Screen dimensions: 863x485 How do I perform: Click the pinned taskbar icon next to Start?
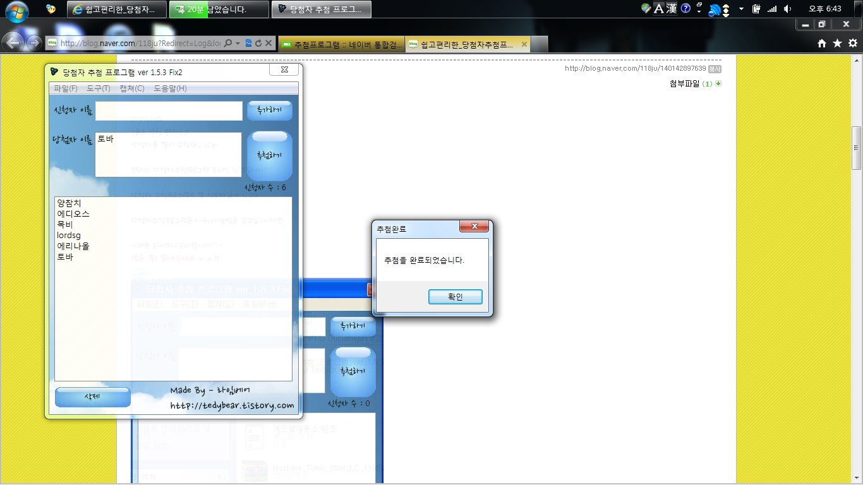[x=51, y=9]
